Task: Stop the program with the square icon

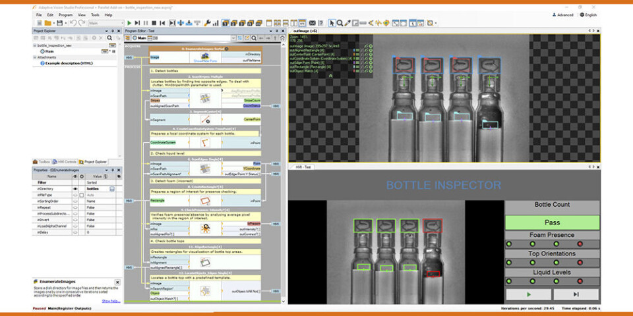Action: (x=154, y=23)
